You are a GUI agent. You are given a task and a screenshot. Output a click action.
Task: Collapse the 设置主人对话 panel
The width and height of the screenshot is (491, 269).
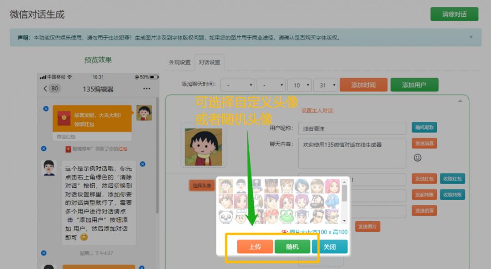pyautogui.click(x=460, y=101)
